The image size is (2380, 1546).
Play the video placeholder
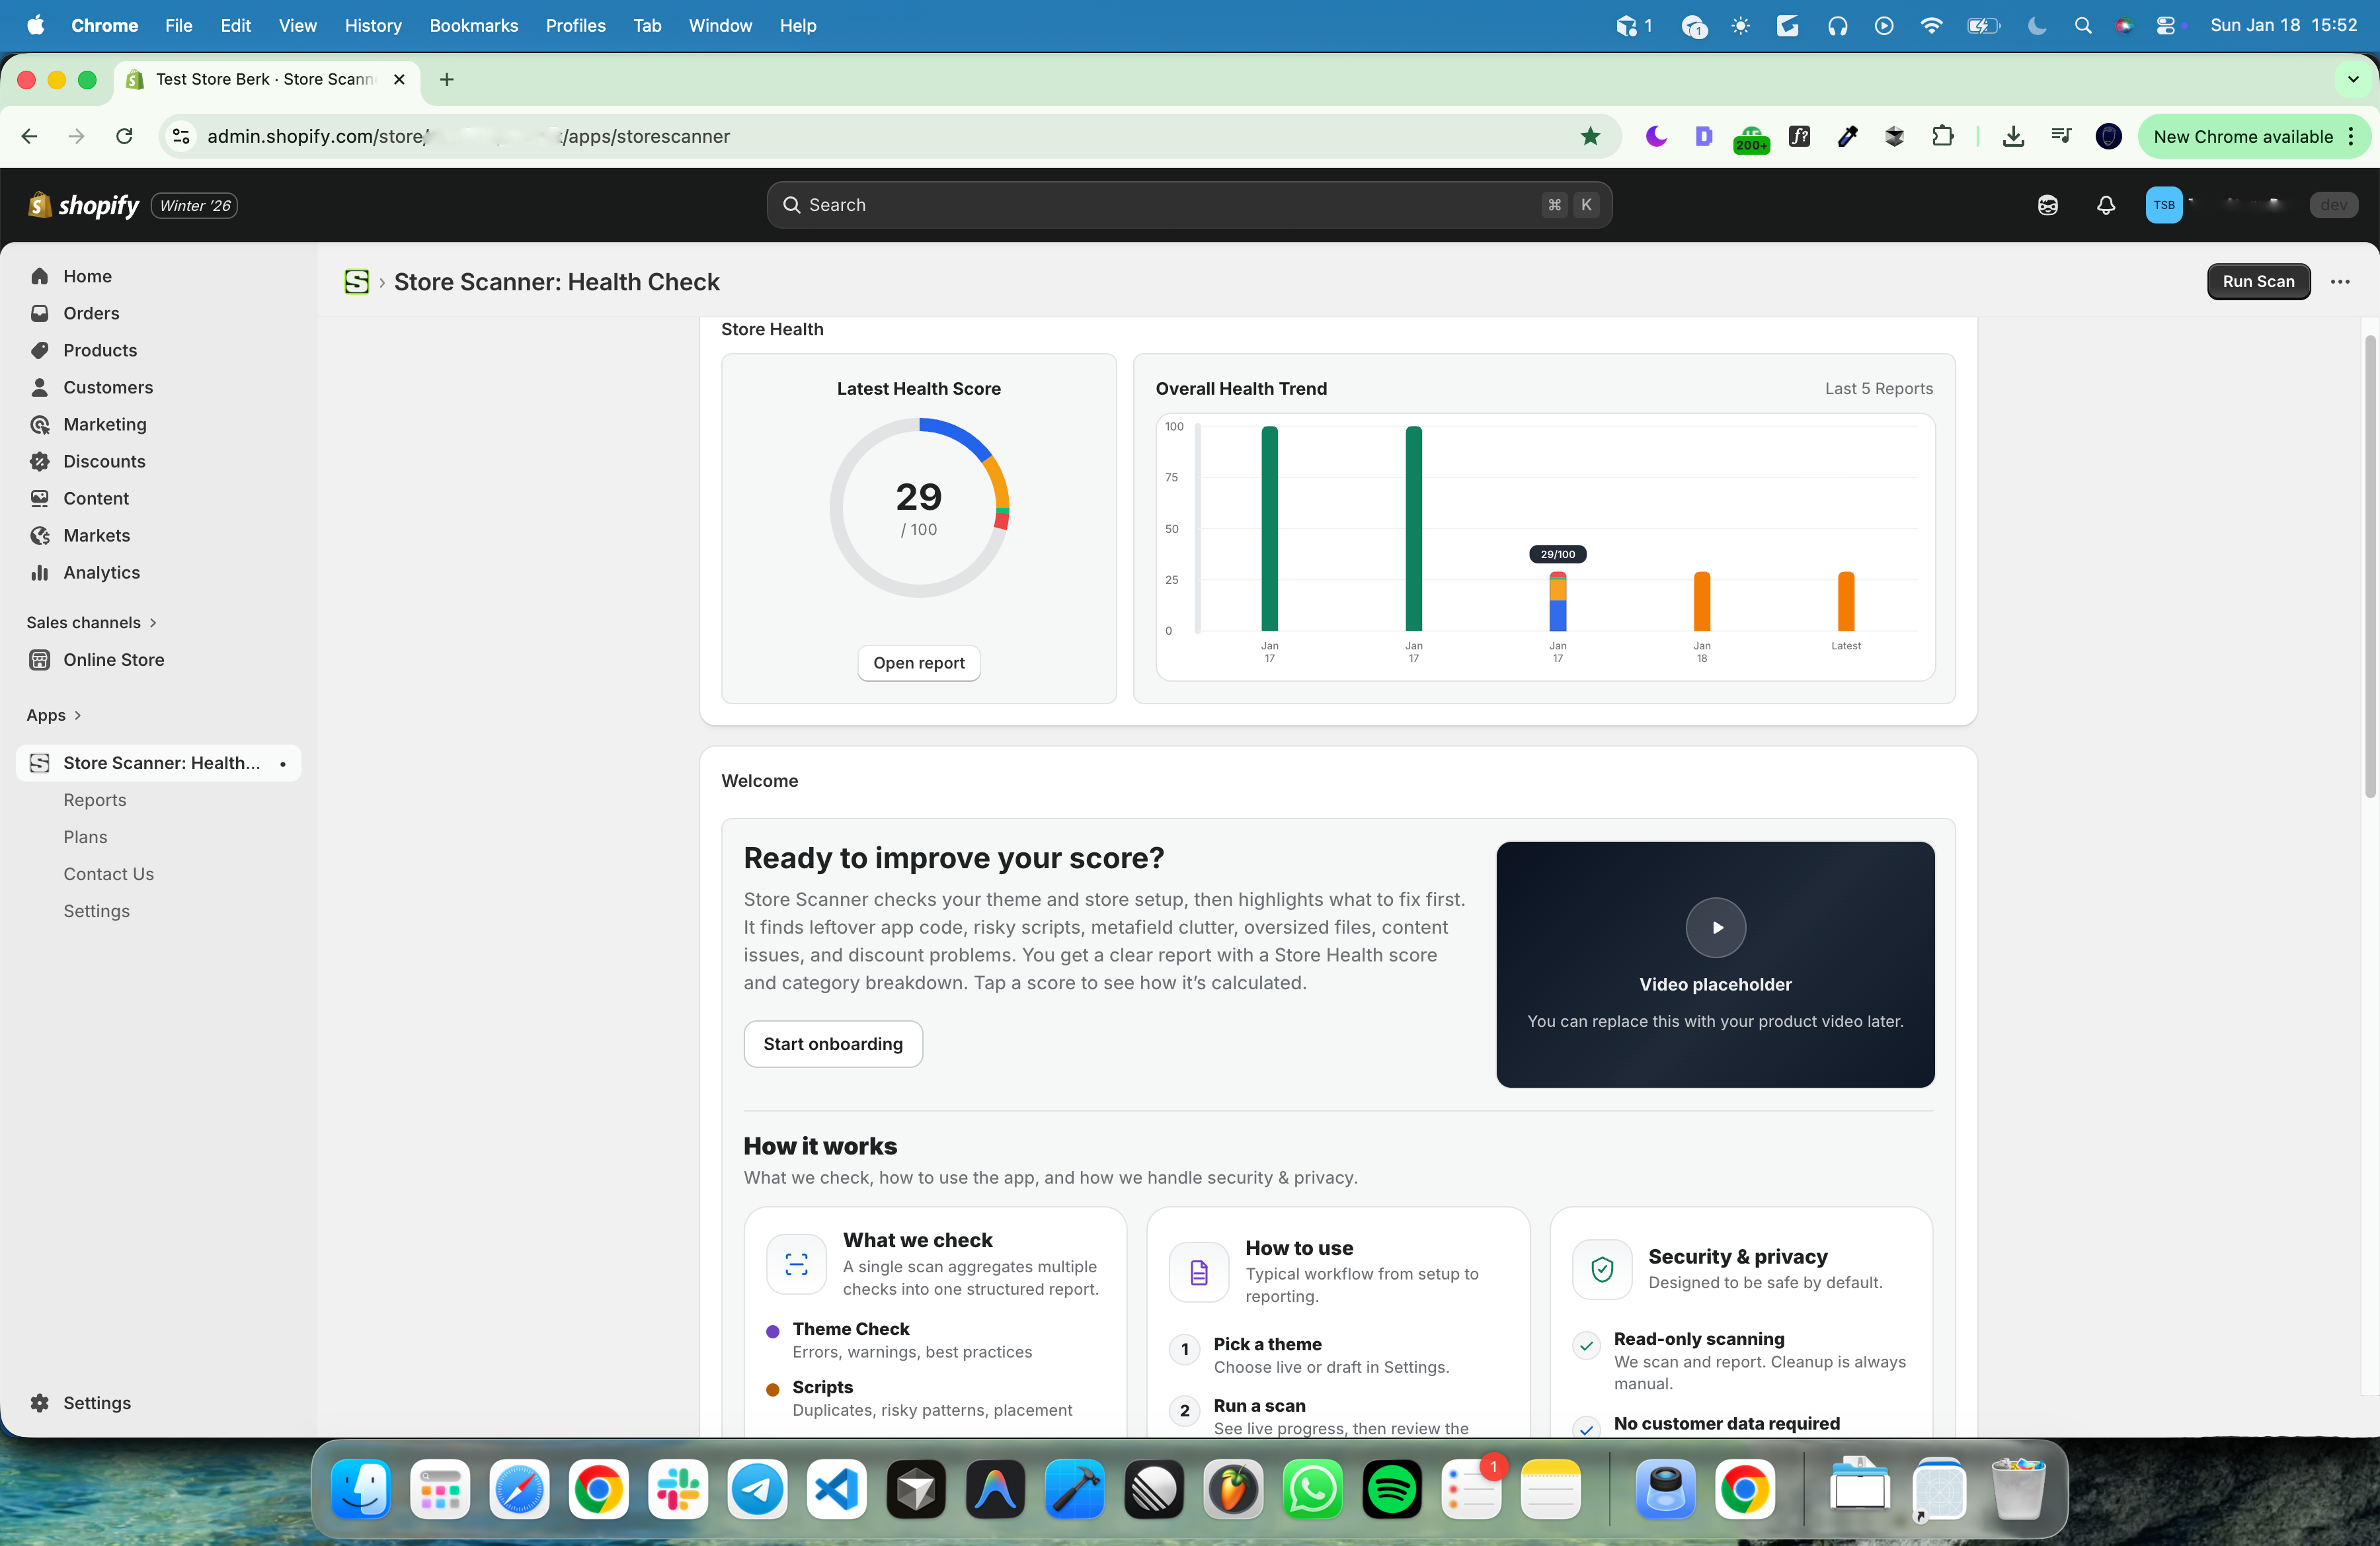click(x=1715, y=927)
